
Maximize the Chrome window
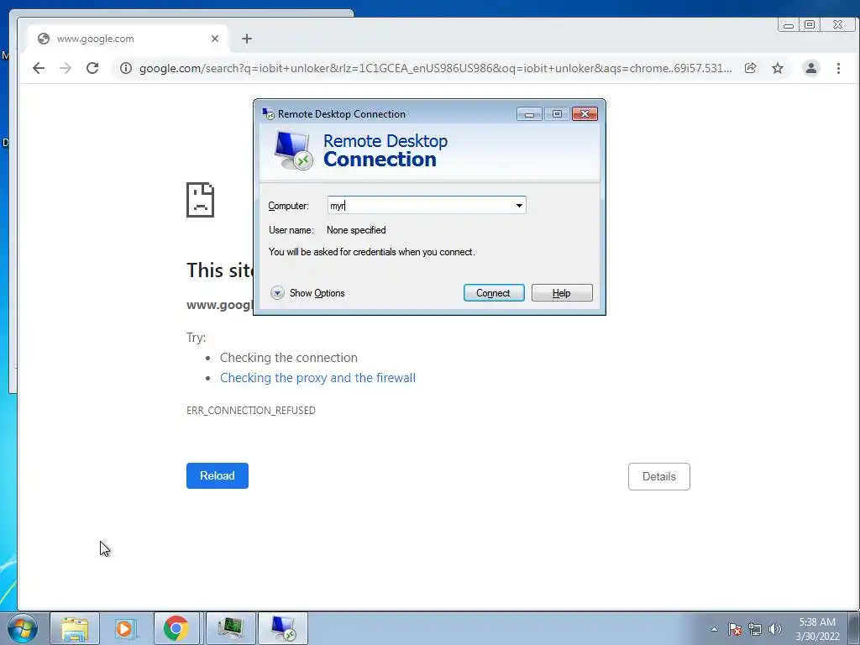810,24
